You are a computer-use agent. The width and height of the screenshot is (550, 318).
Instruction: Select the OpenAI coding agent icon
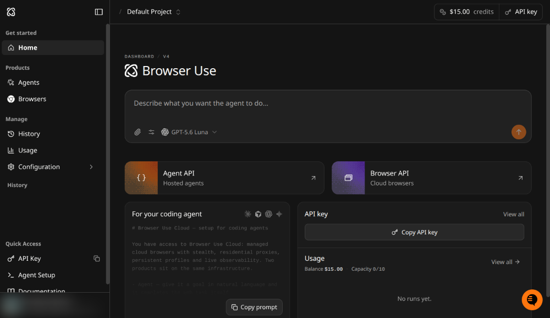(x=269, y=214)
